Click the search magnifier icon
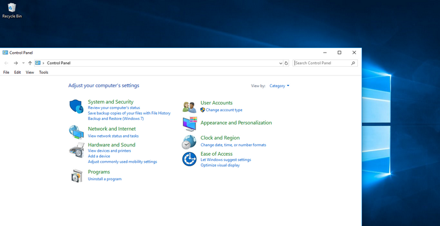 pos(353,63)
